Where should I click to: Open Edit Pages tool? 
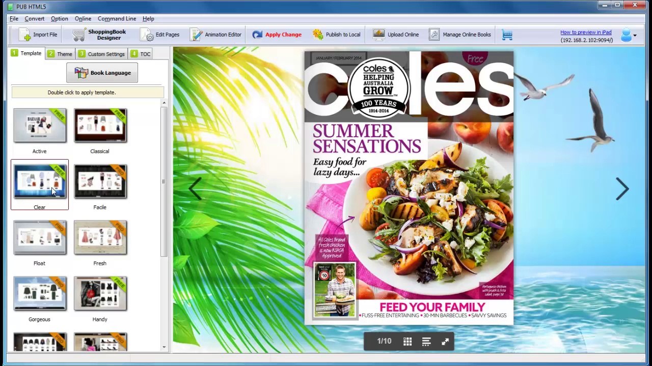(x=160, y=35)
